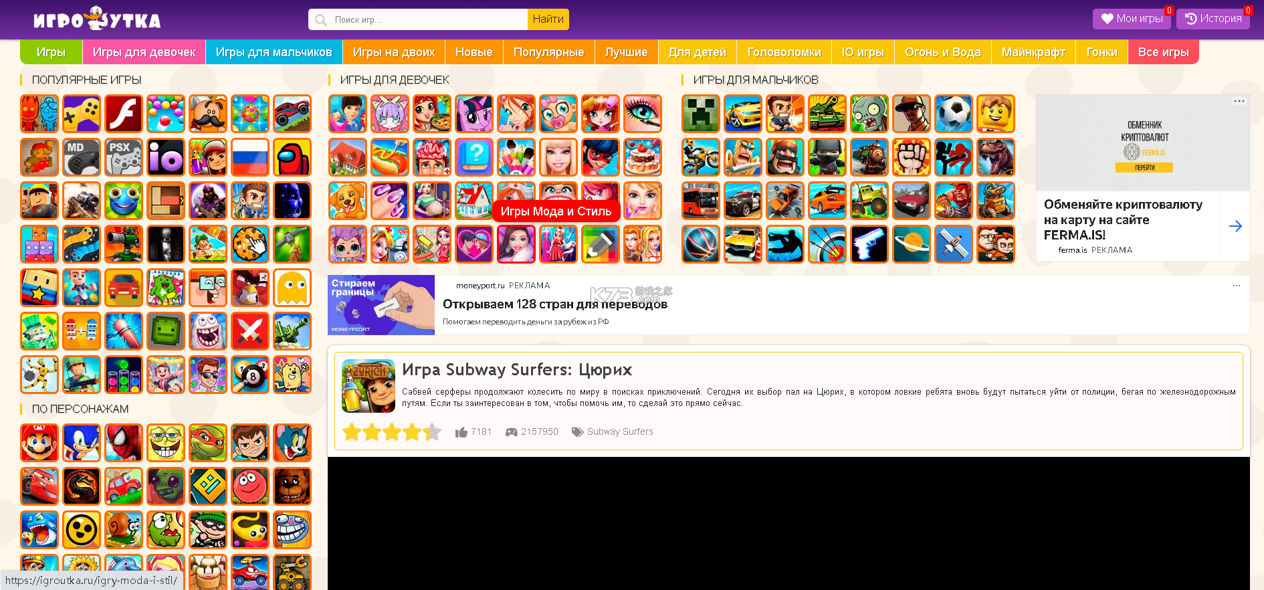Open the 'Игры для девочек' menu tab

[144, 52]
